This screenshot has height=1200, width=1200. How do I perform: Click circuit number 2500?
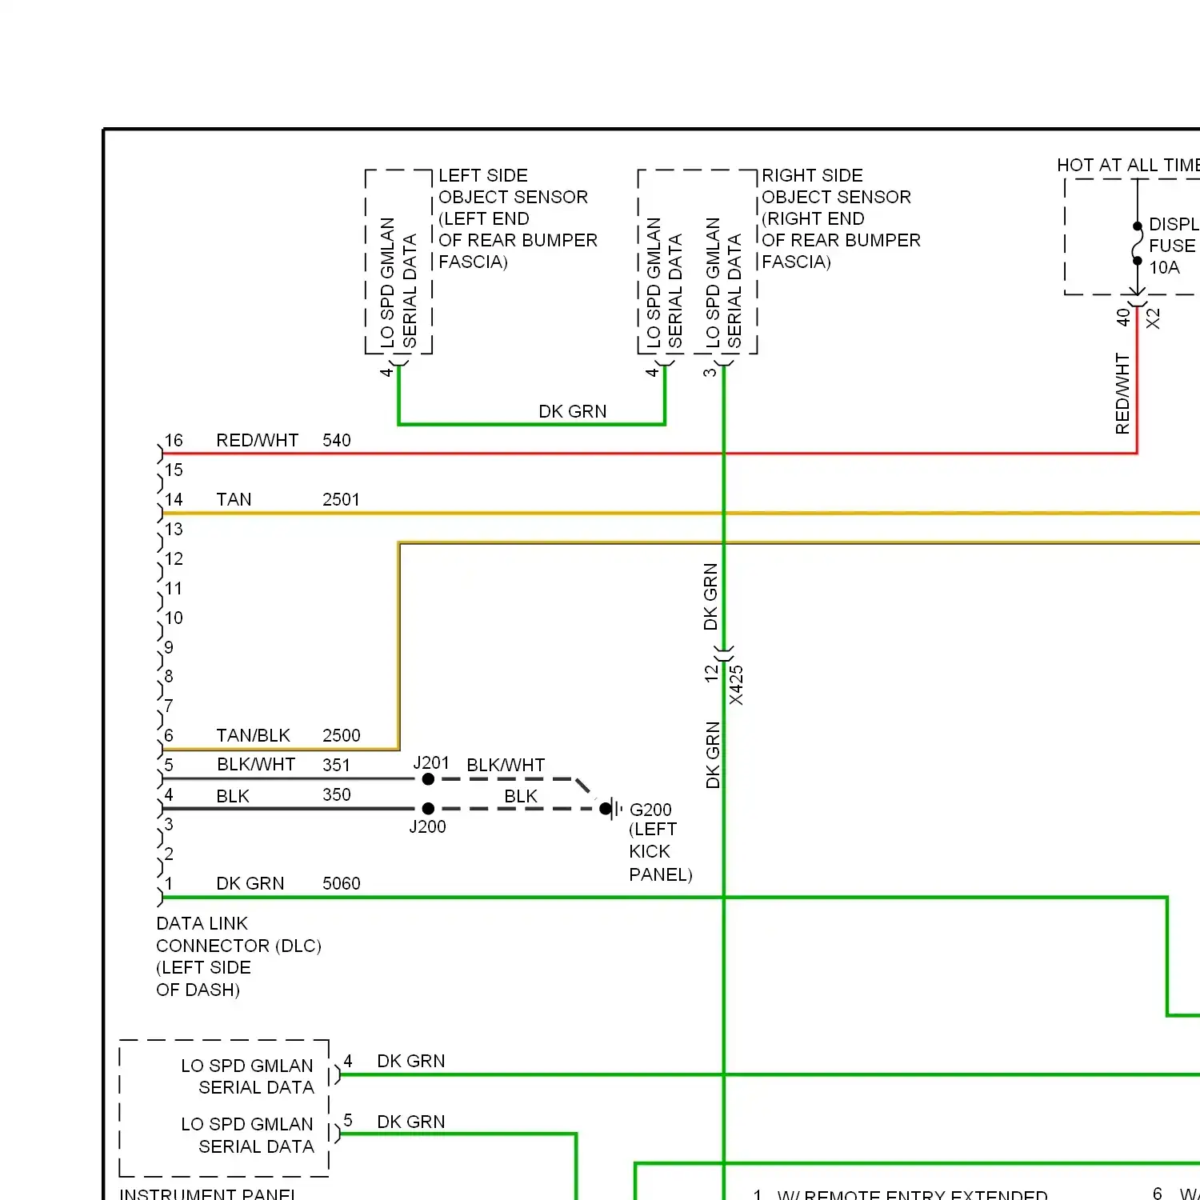tap(342, 736)
